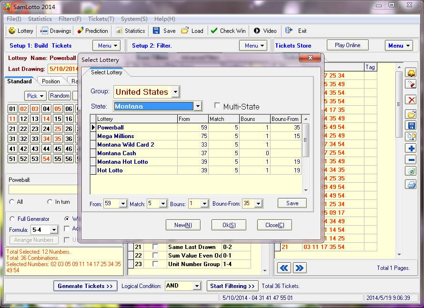This screenshot has height=308, width=424.
Task: Go to previous page with double left arrows
Action: click(284, 268)
